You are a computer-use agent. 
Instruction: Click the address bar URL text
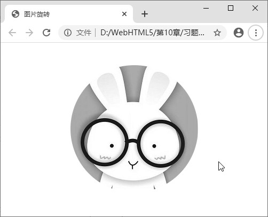click(x=152, y=33)
